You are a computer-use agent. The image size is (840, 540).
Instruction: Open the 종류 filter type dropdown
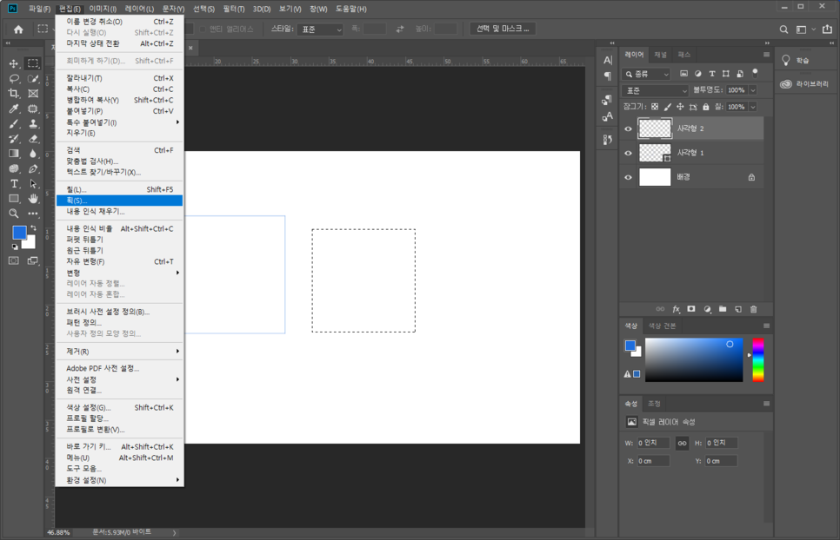coord(647,75)
